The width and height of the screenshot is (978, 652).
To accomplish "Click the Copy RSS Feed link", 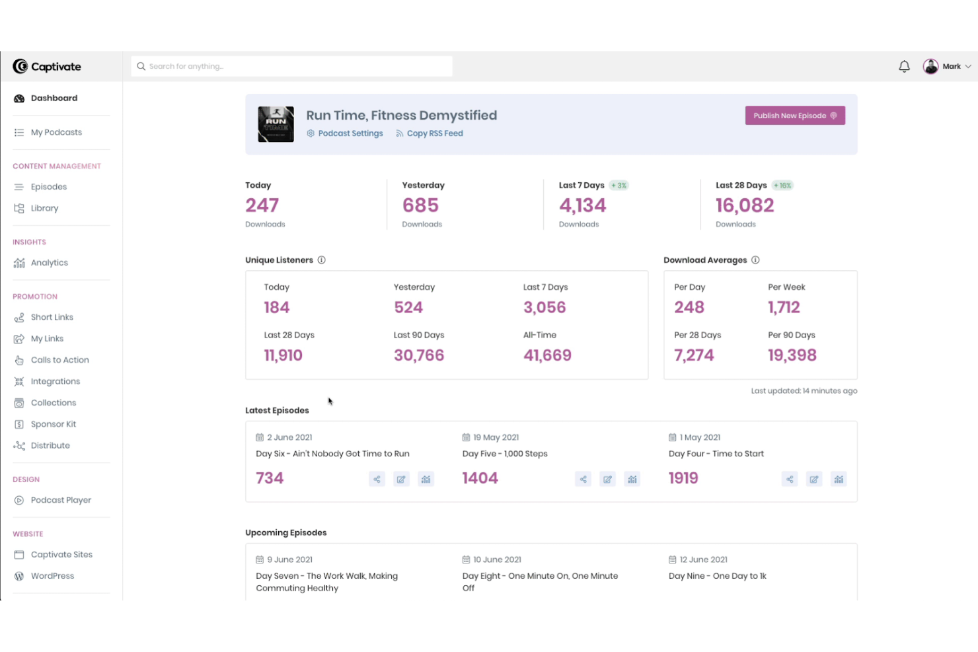I will click(x=430, y=133).
